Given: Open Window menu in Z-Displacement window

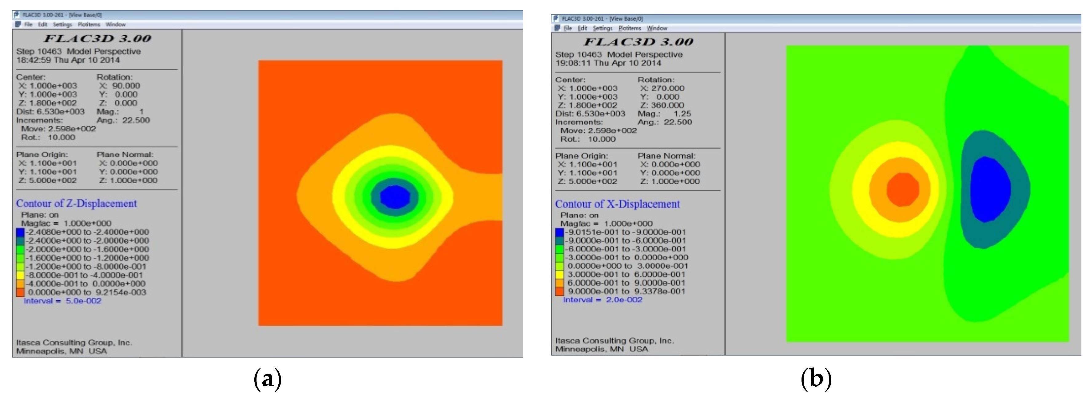Looking at the screenshot, I should (x=116, y=25).
